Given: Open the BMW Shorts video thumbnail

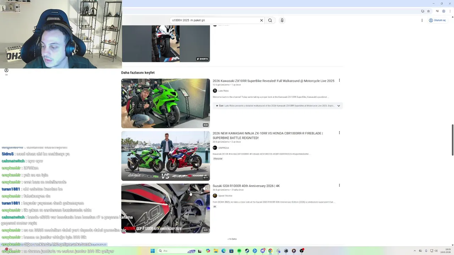Looking at the screenshot, I should point(166,44).
